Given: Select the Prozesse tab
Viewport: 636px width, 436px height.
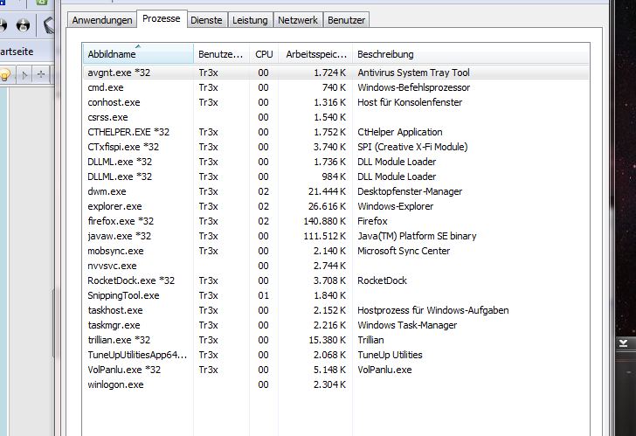Looking at the screenshot, I should pyautogui.click(x=162, y=18).
